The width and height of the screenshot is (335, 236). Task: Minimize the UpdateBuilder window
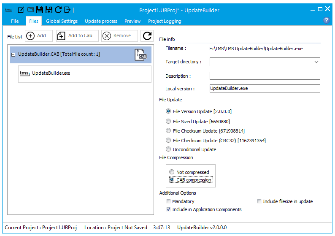(313, 9)
